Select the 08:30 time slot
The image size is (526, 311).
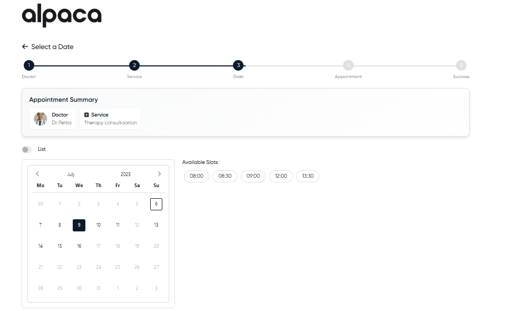225,176
